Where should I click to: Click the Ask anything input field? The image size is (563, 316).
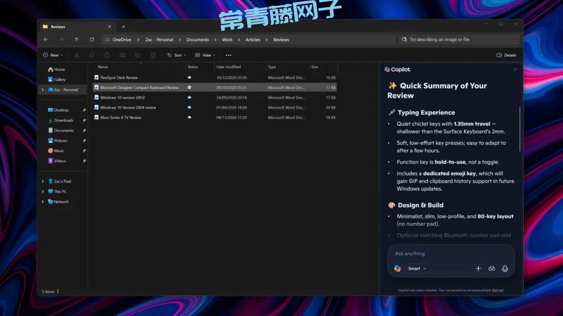443,254
